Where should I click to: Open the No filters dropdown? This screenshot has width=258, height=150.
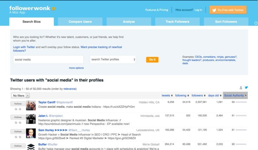tap(20, 95)
